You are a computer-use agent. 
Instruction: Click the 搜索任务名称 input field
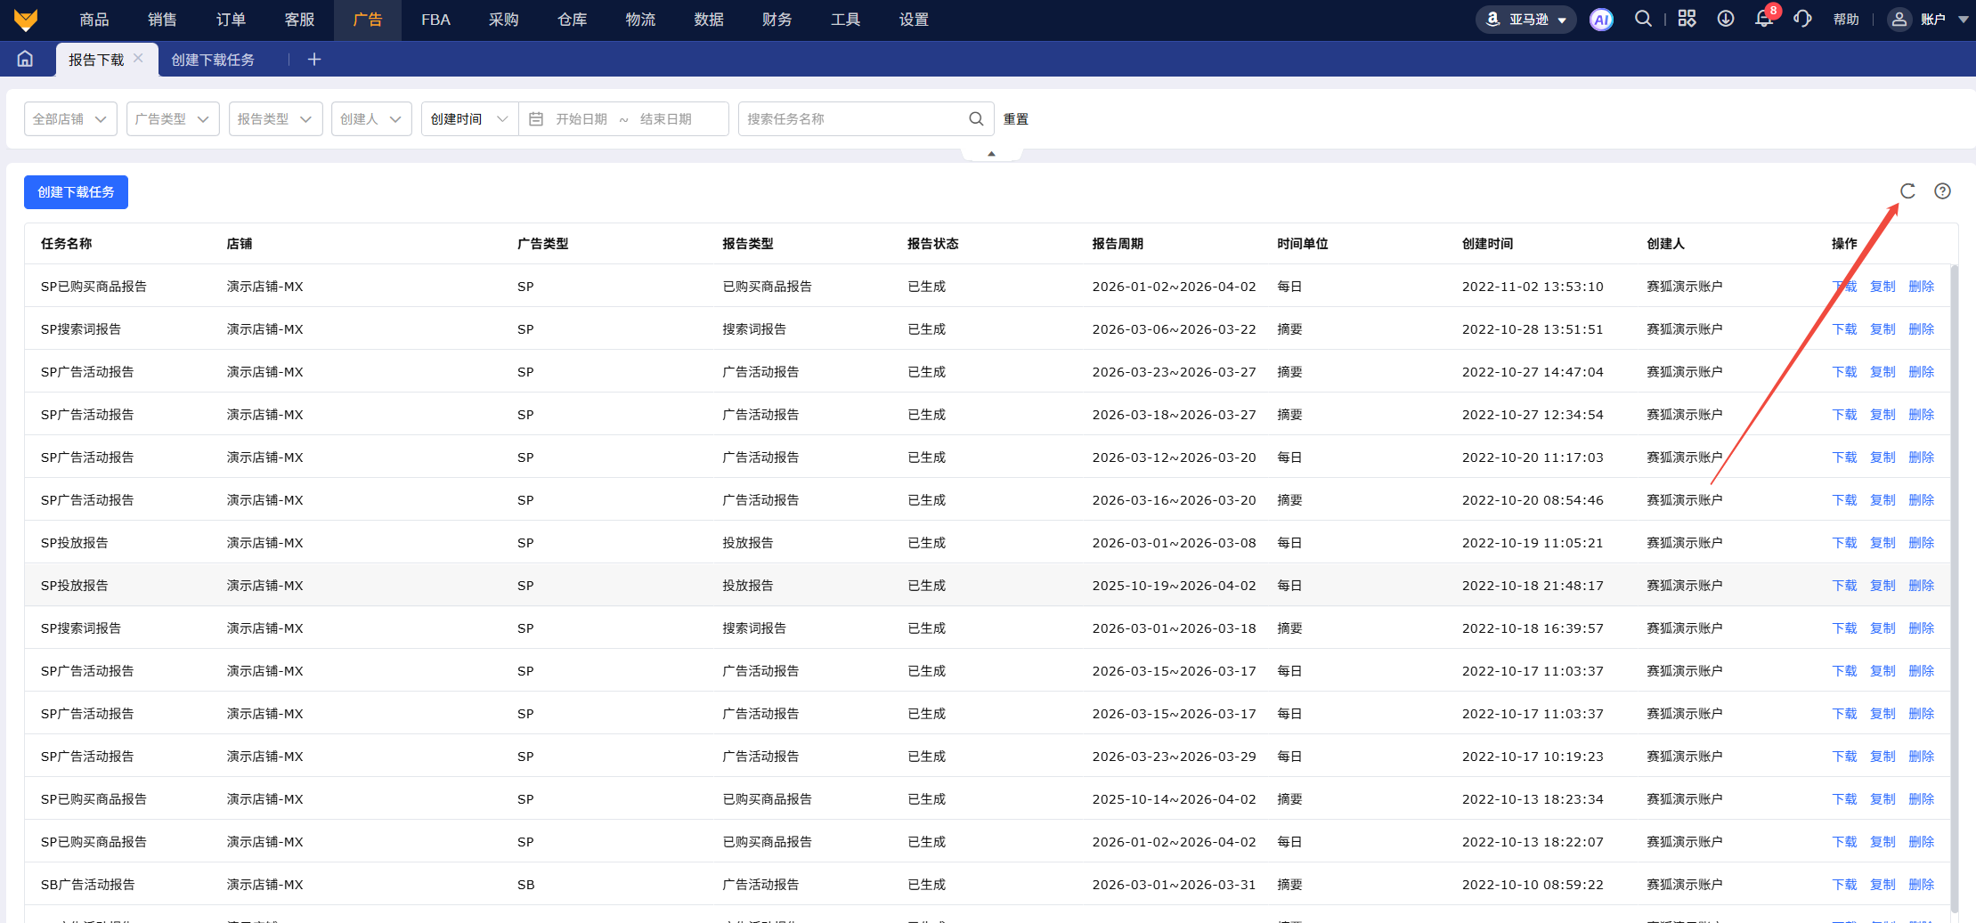[x=850, y=119]
